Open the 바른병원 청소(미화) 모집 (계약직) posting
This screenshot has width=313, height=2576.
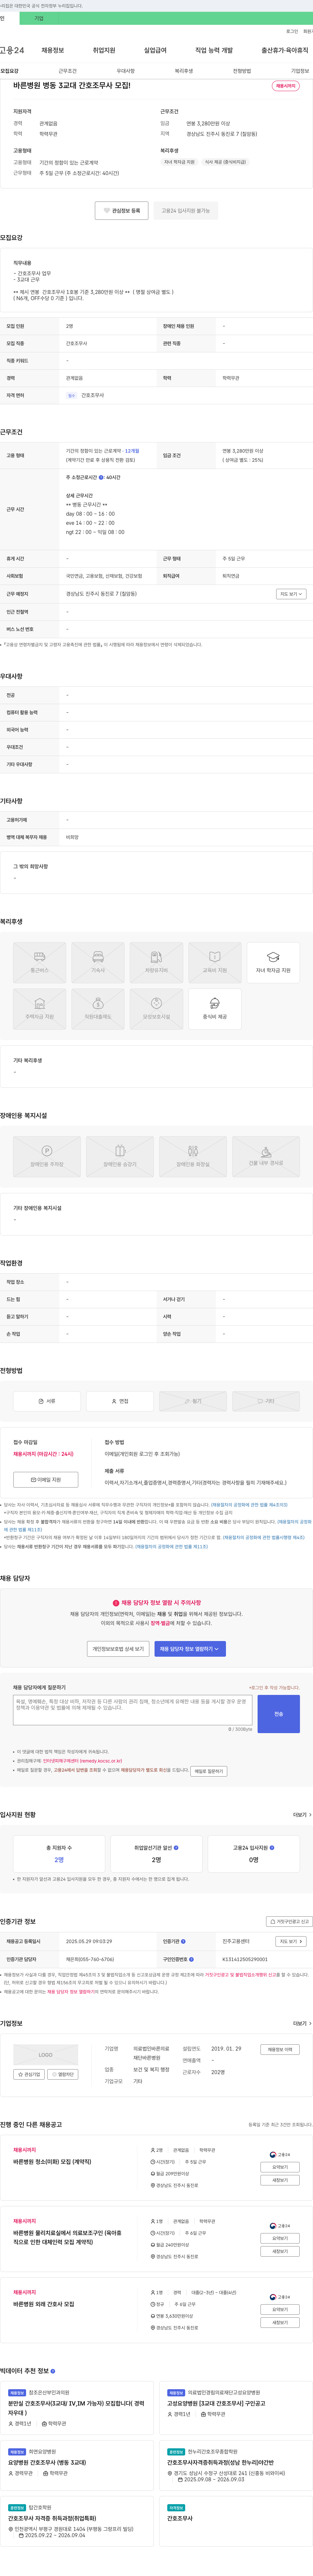coord(52,2161)
